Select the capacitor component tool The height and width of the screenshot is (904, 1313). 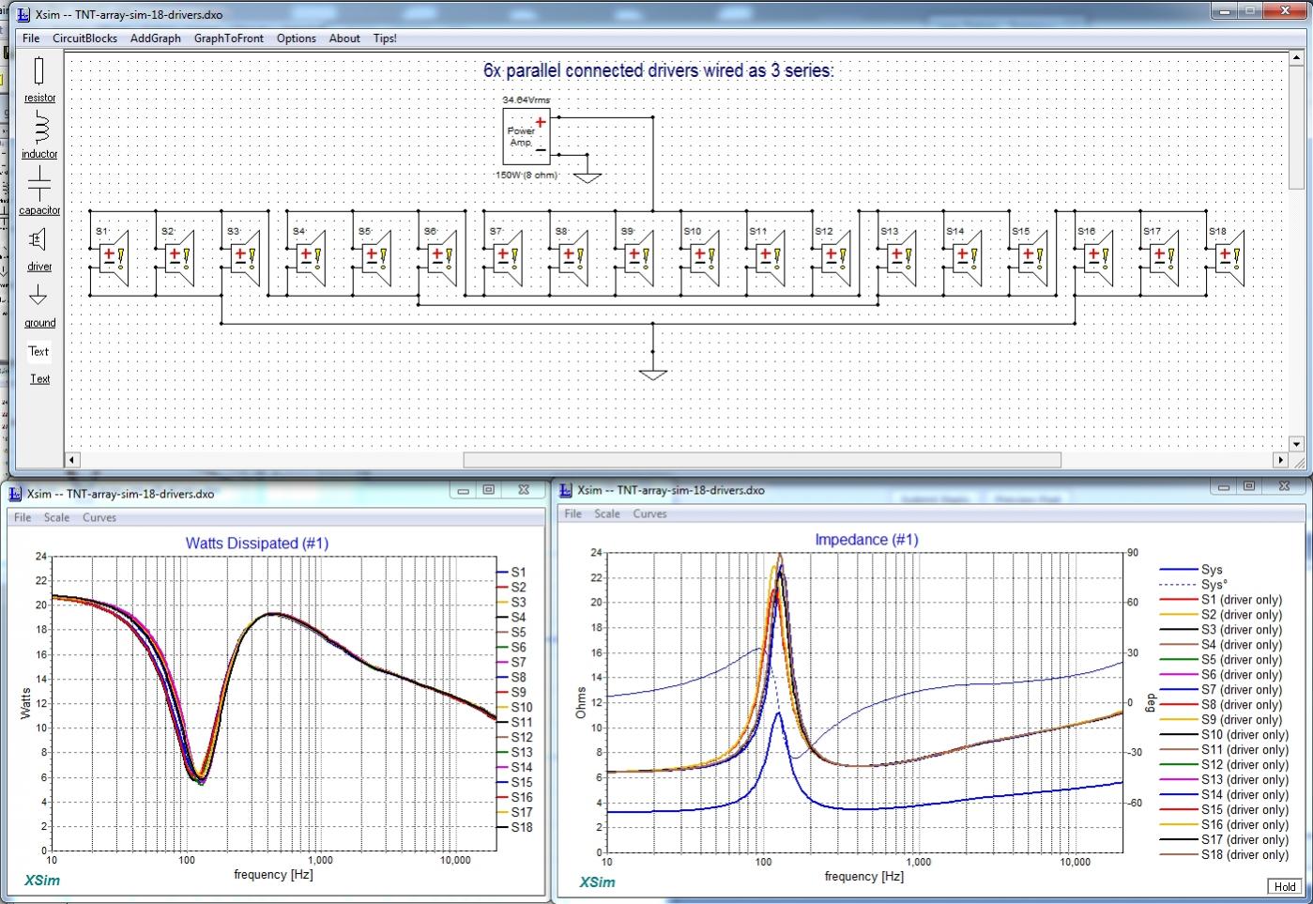(39, 191)
